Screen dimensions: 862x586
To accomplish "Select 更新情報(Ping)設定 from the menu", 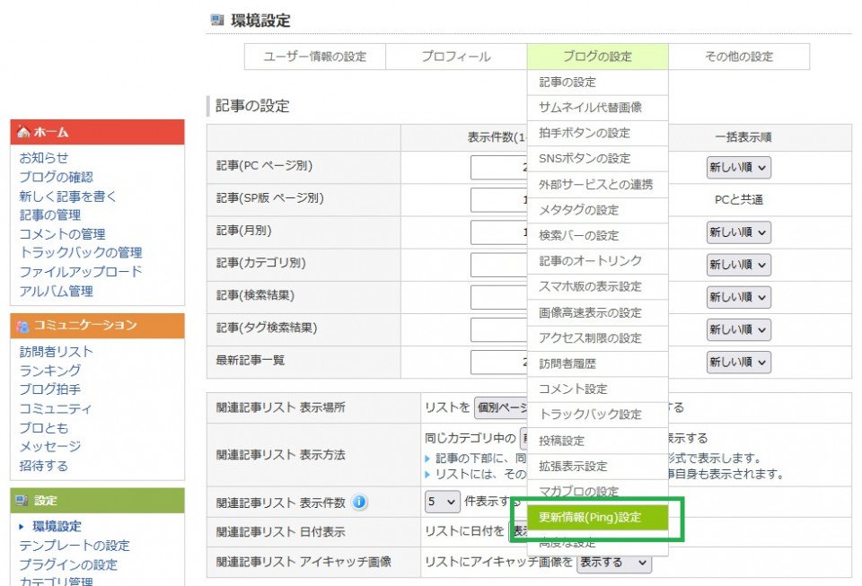I will [590, 518].
